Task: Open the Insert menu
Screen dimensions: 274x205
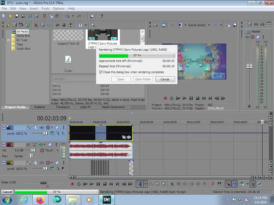Action: click(x=34, y=9)
